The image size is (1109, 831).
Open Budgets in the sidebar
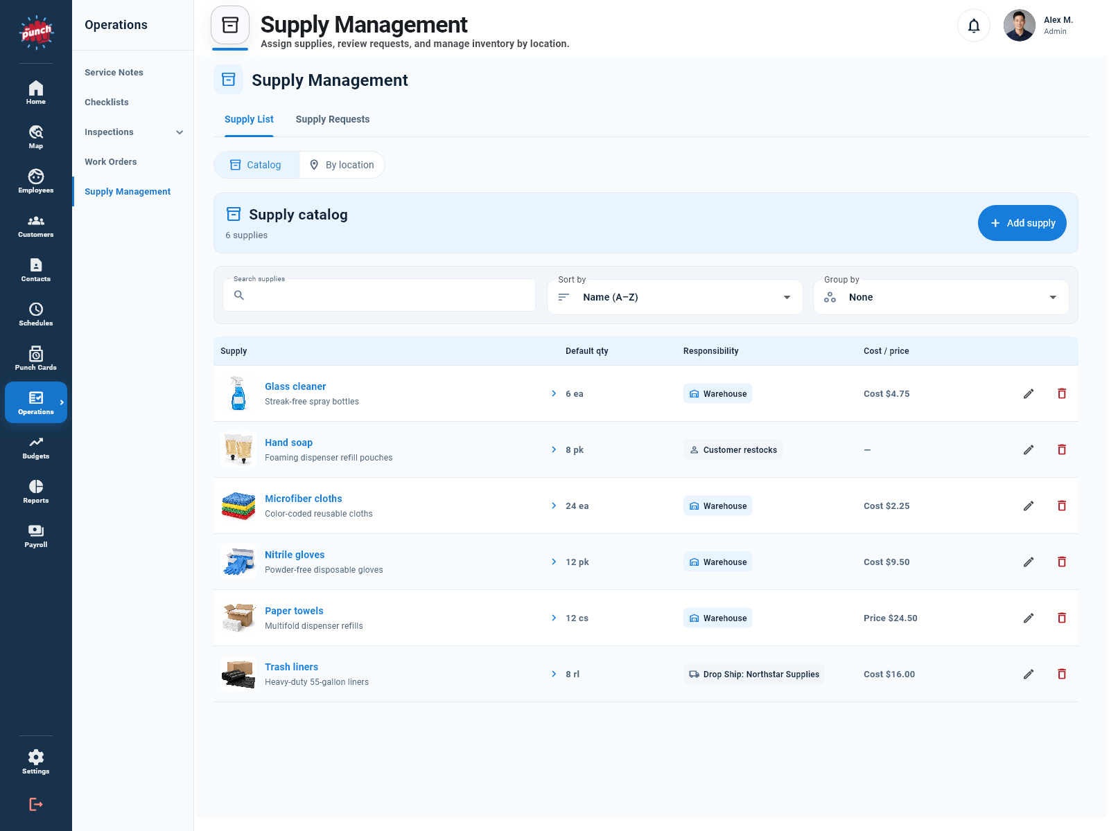[36, 447]
